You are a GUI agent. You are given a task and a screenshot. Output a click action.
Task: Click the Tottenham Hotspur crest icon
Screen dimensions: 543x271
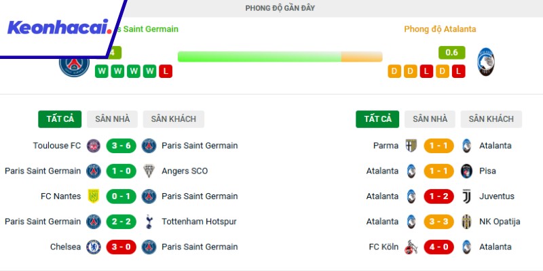point(149,222)
